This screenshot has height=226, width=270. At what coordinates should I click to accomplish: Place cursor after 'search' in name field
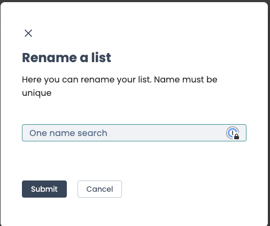[107, 133]
